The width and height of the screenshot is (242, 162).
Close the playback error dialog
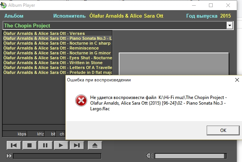point(237,80)
